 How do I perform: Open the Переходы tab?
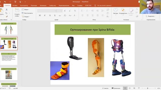[34, 5]
